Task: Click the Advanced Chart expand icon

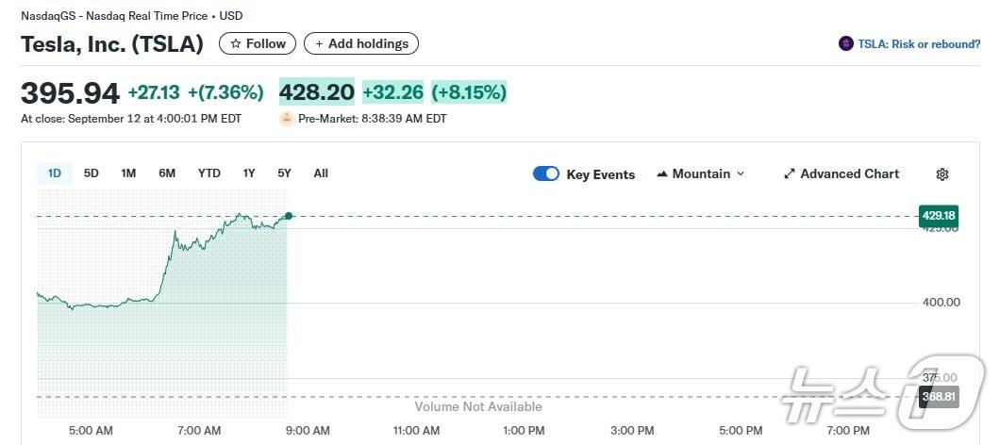Action: (x=790, y=174)
